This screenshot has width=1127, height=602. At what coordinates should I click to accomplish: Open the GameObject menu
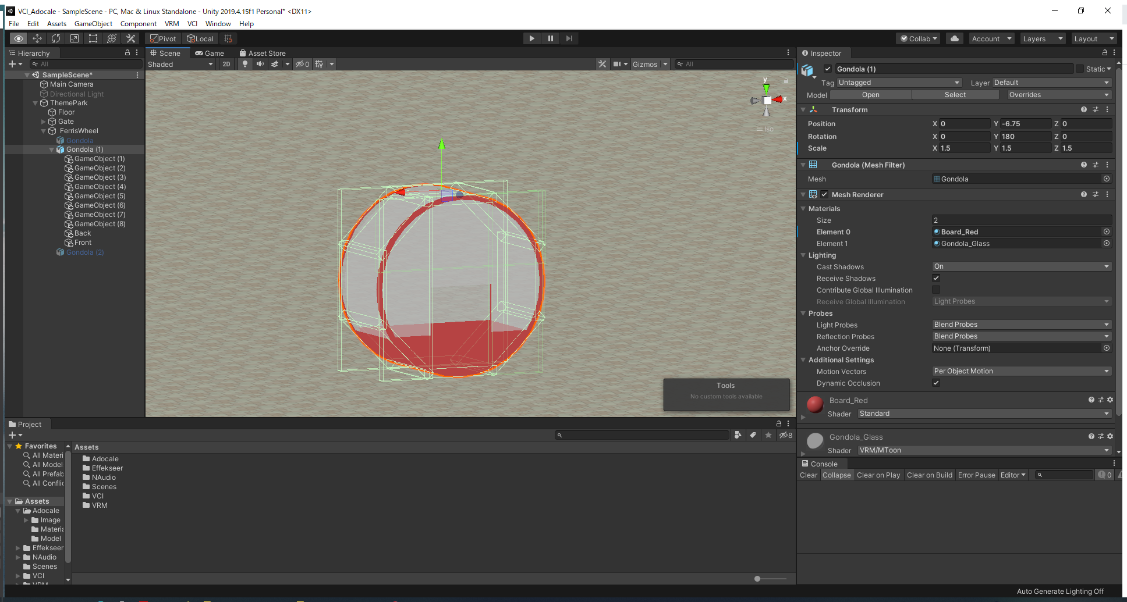point(93,24)
